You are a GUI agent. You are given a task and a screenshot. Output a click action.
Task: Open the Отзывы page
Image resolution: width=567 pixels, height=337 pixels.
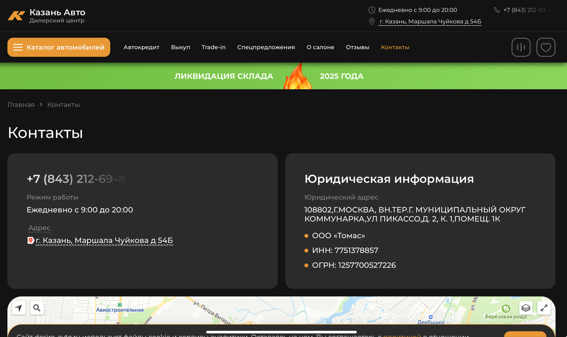357,47
